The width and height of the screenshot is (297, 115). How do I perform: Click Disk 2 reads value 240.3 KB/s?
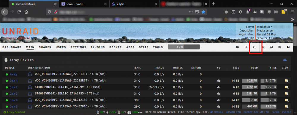point(157,87)
